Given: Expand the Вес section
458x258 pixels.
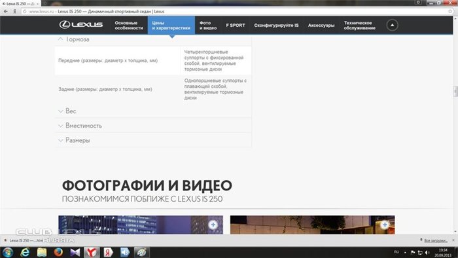Looking at the screenshot, I should [67, 111].
